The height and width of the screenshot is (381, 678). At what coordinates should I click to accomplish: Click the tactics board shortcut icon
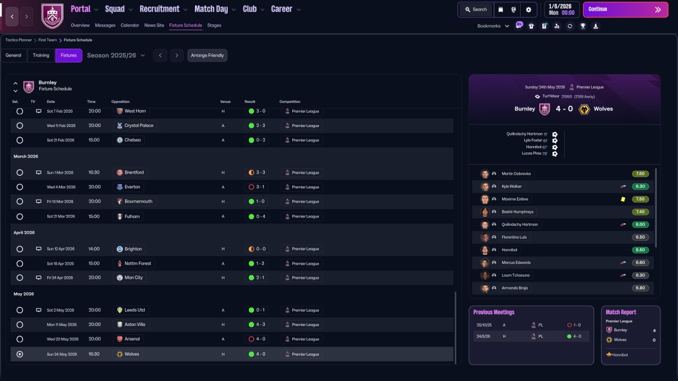[544, 26]
